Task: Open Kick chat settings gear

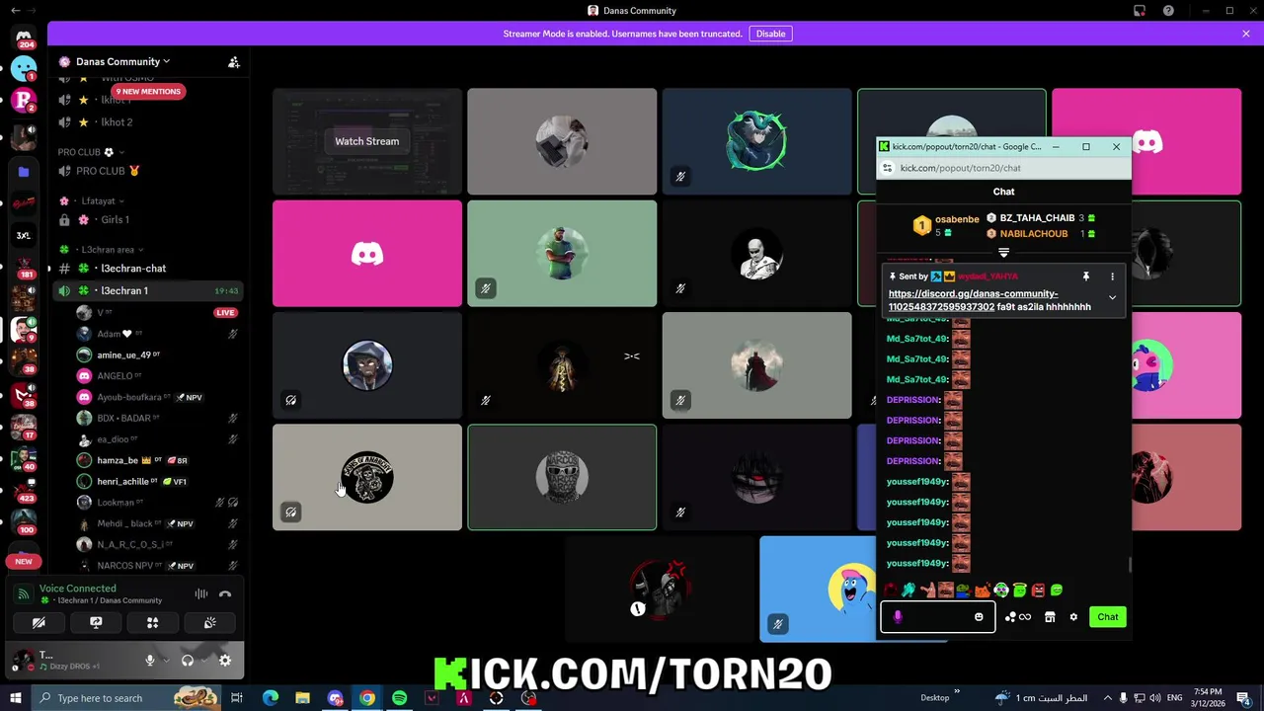Action: click(1073, 617)
